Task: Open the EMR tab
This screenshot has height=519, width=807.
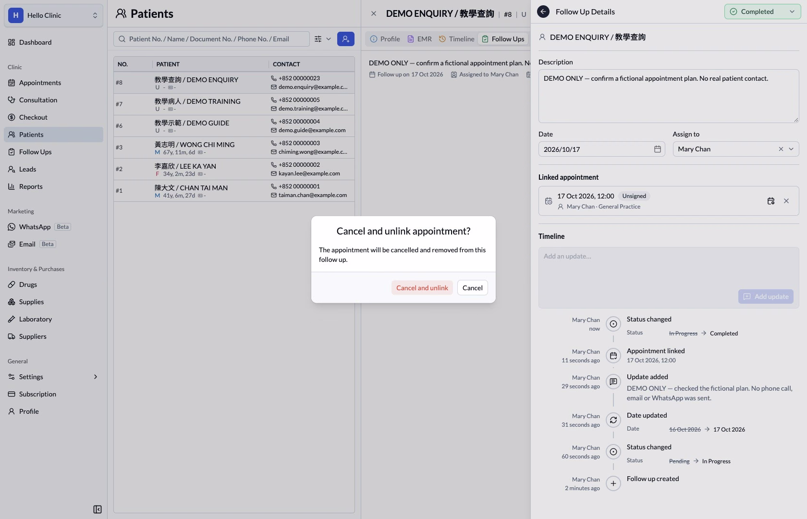Action: [419, 39]
